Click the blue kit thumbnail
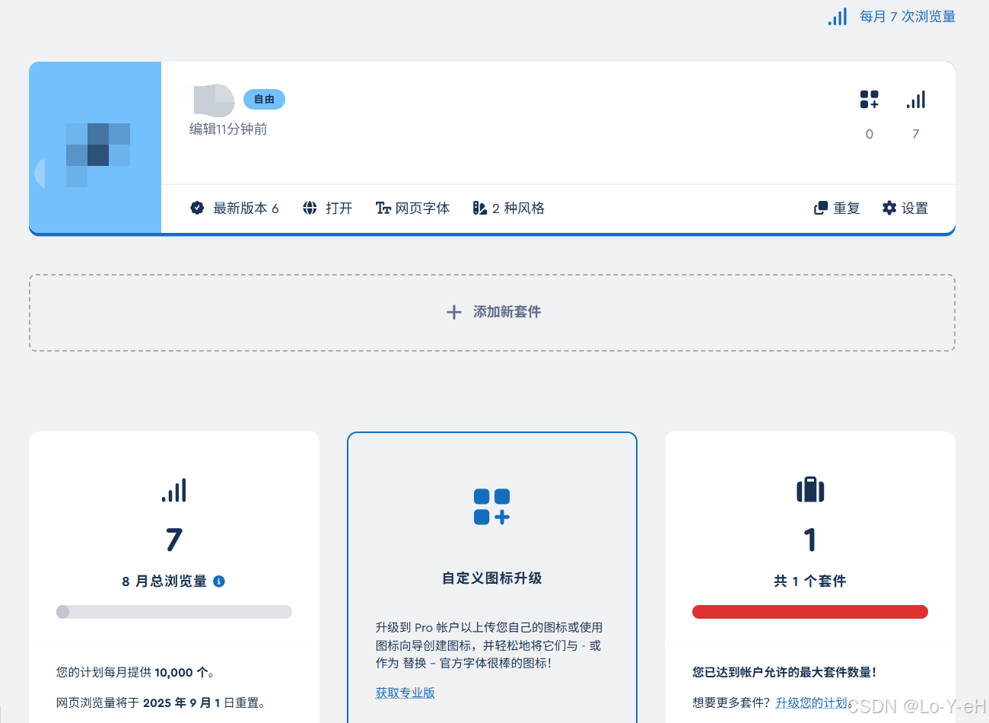 pos(95,148)
